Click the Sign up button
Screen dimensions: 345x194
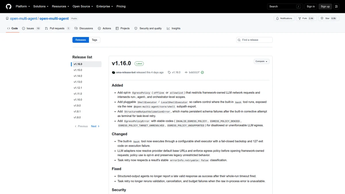pyautogui.click(x=325, y=6)
